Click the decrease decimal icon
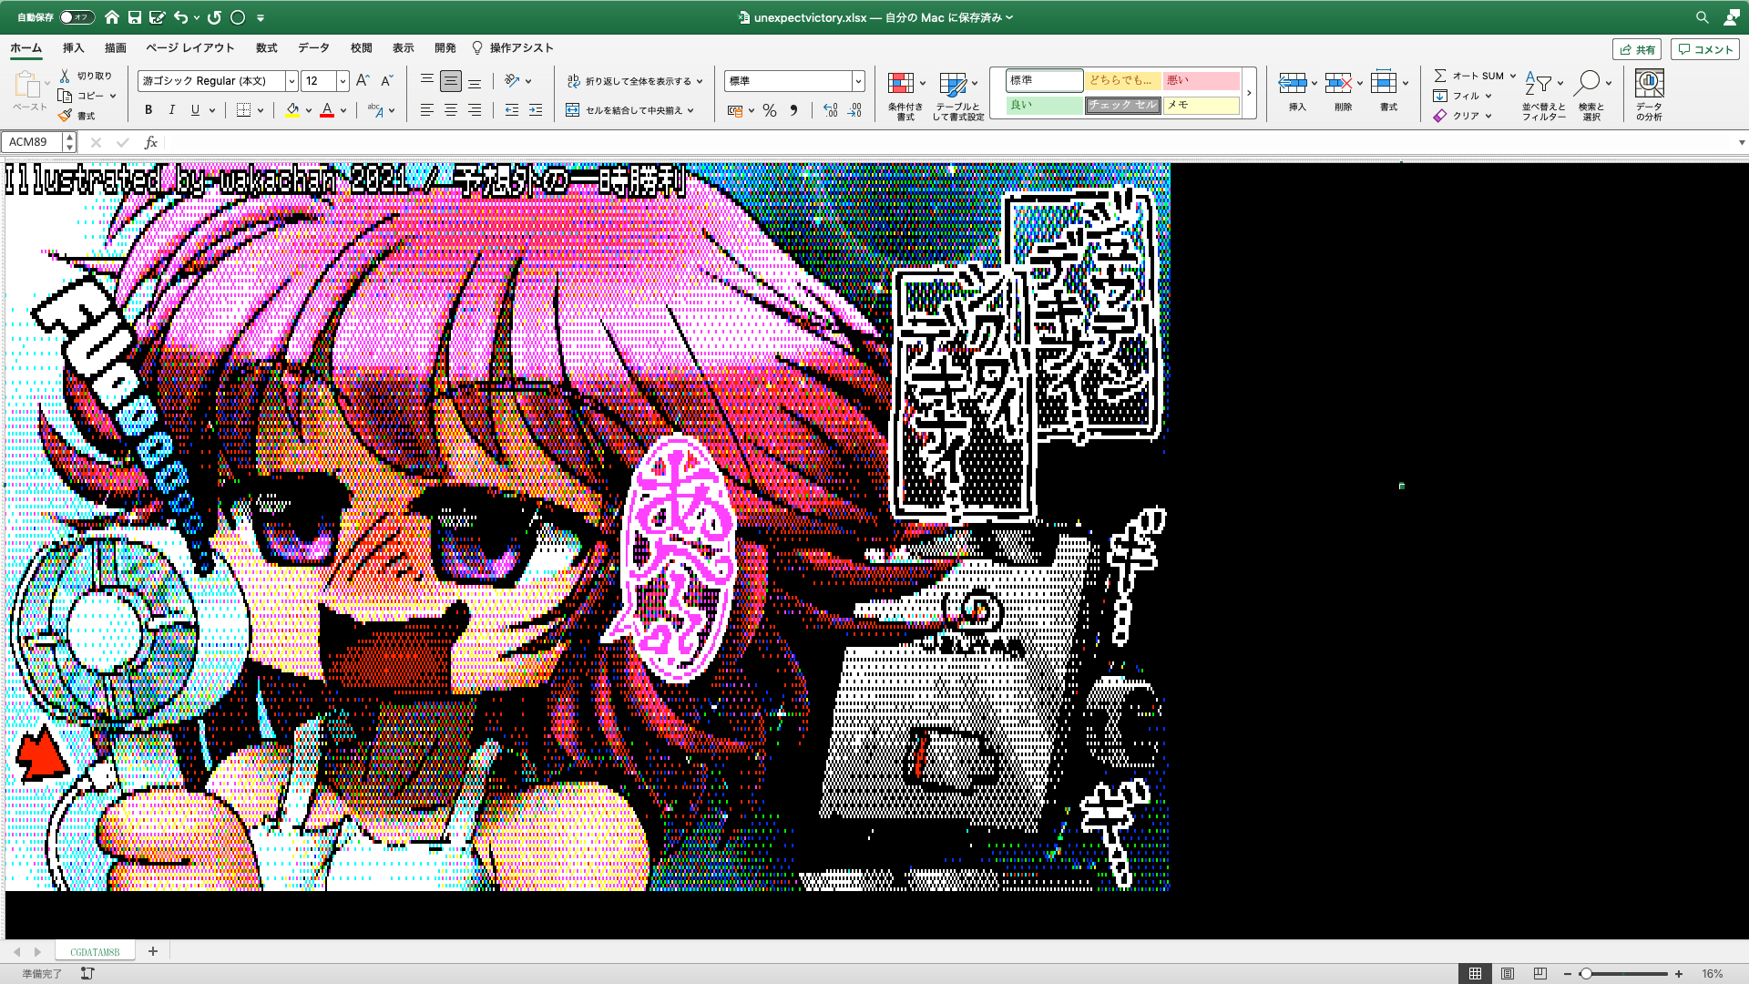The image size is (1749, 984). [x=854, y=110]
